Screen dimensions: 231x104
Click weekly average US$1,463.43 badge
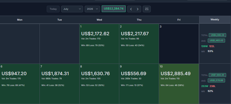pos(216,40)
